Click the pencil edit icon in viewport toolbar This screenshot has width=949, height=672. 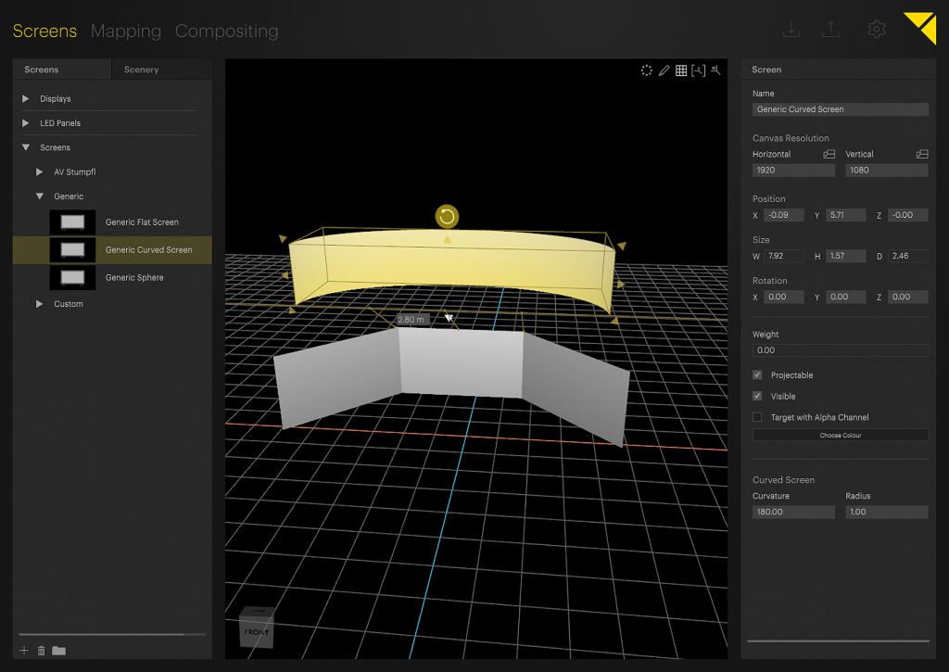(664, 70)
